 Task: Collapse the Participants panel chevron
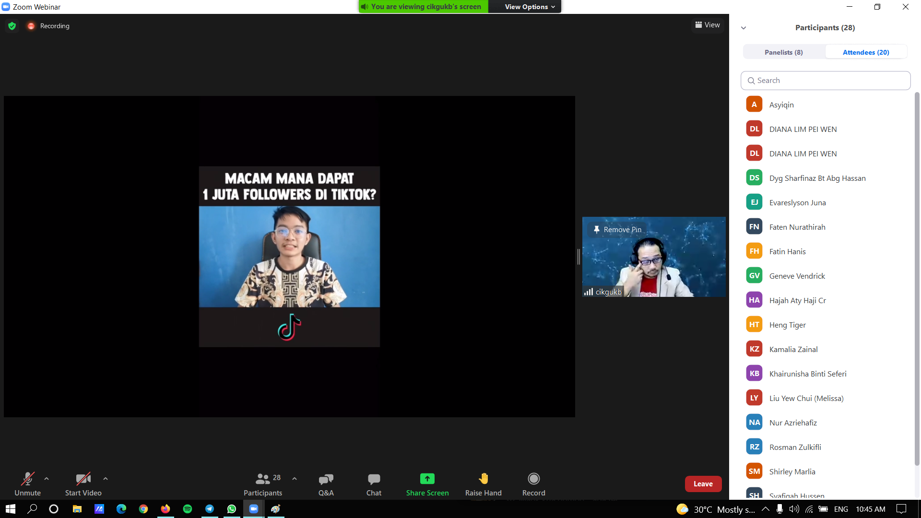tap(744, 28)
